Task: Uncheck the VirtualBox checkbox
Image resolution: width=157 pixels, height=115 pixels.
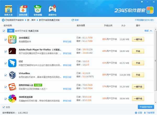Action: pos(5,75)
